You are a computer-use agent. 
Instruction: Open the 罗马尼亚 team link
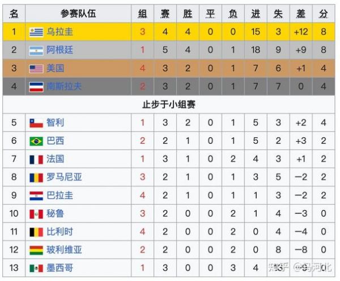pyautogui.click(x=64, y=177)
